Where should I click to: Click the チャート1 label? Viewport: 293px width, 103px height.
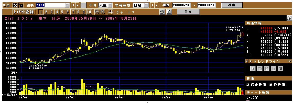click(x=125, y=12)
